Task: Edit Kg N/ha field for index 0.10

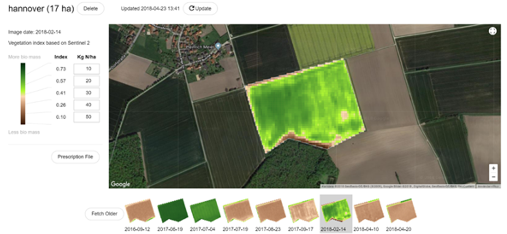Action: 86,117
